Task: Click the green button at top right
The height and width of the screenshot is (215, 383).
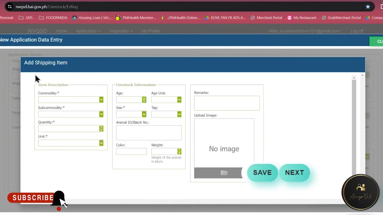Action: pos(376,42)
